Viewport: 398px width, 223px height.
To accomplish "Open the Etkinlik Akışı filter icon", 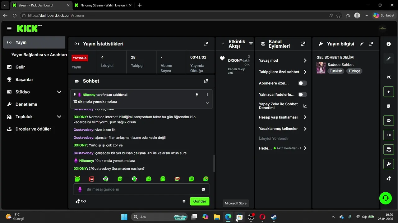I will pyautogui.click(x=251, y=44).
